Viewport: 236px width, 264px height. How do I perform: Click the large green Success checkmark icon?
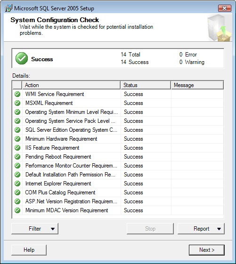pyautogui.click(x=22, y=58)
